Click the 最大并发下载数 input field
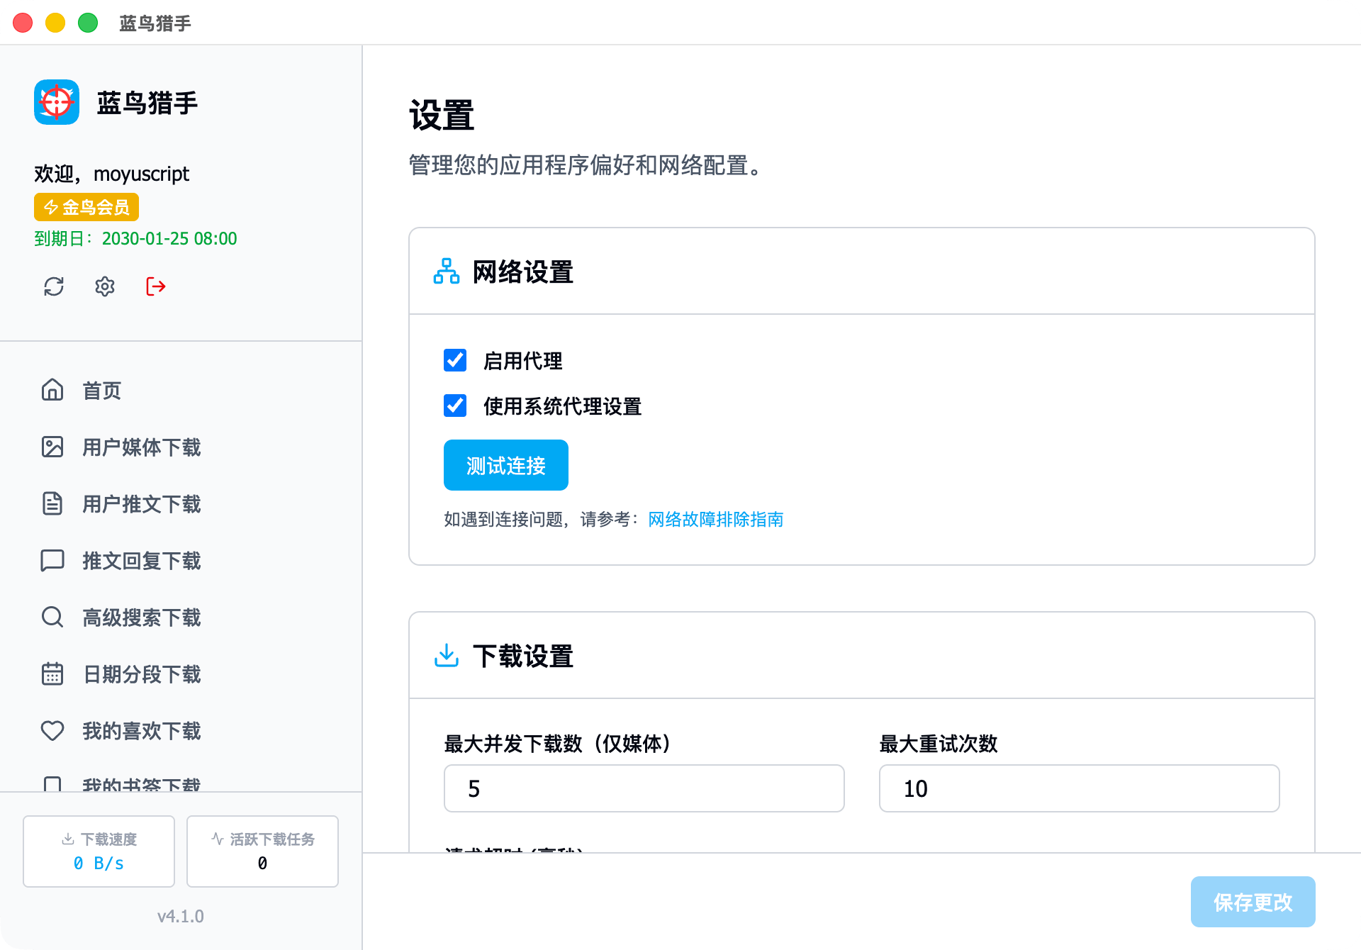The width and height of the screenshot is (1361, 950). 644,788
